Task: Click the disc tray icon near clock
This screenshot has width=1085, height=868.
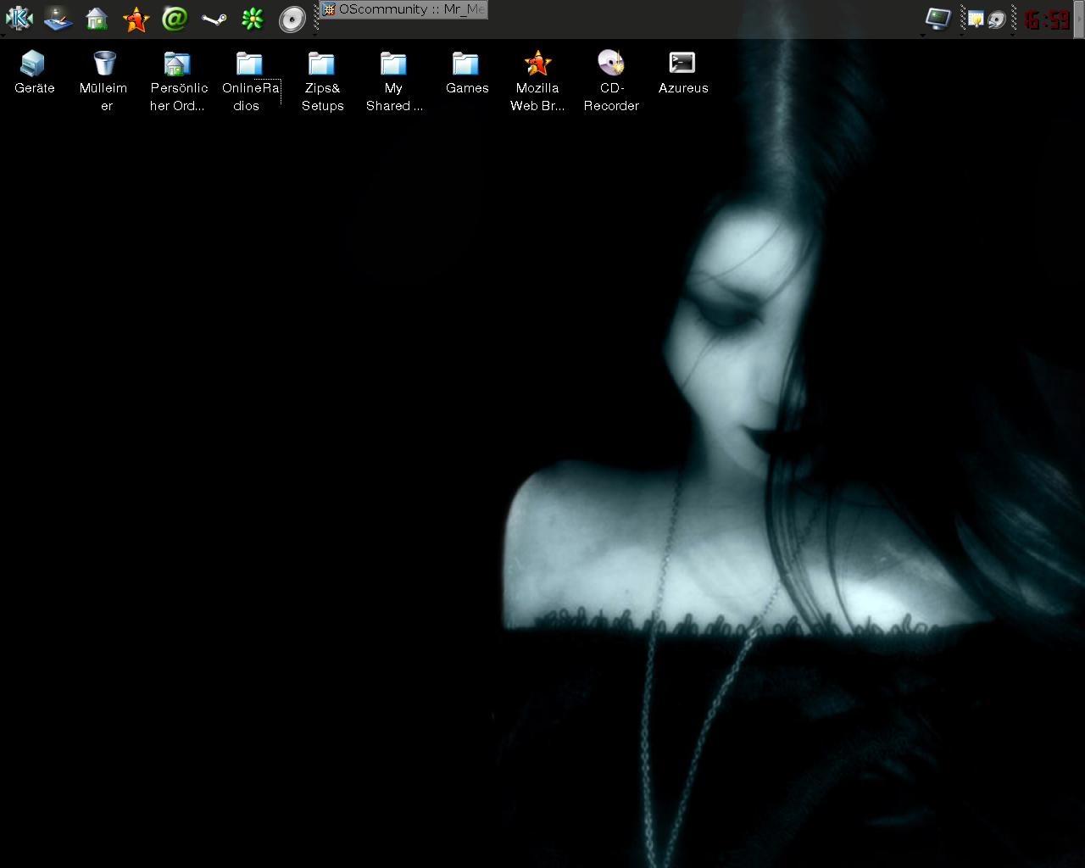Action: [997, 19]
